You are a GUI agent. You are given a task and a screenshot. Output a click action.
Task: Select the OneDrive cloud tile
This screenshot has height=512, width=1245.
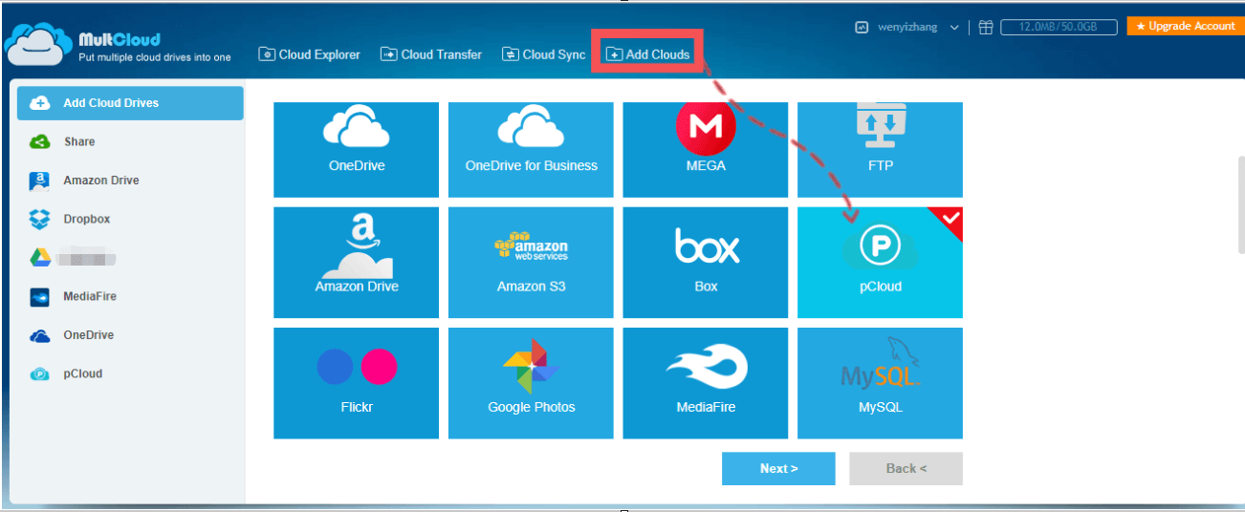click(356, 150)
